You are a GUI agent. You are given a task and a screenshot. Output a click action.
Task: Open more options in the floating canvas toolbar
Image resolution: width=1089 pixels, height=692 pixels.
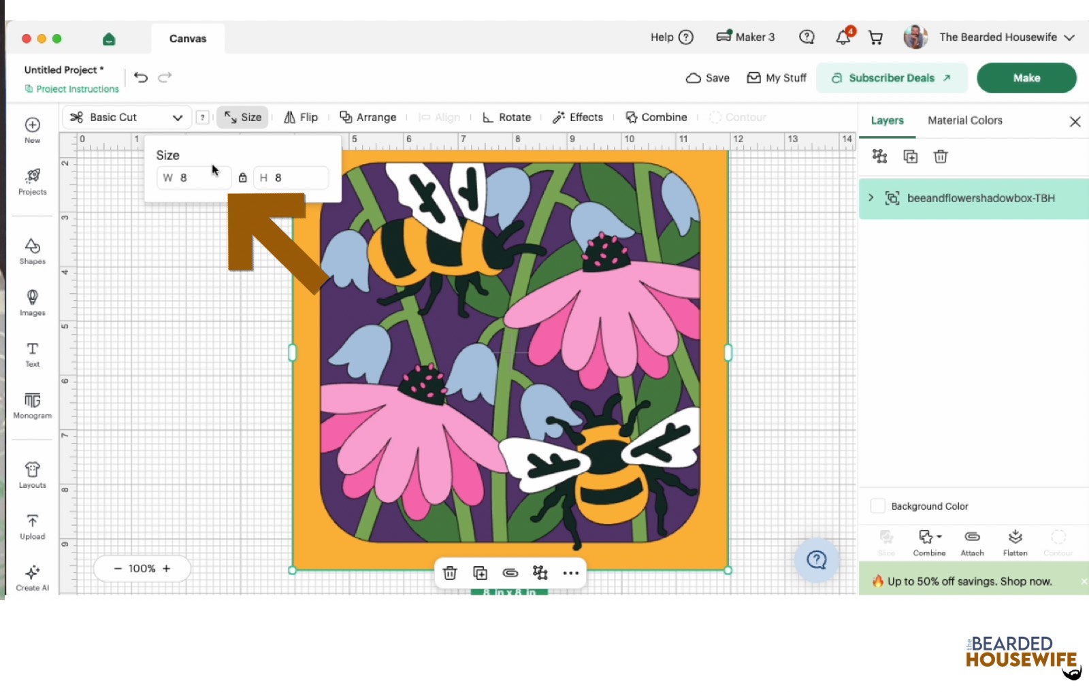coord(570,573)
